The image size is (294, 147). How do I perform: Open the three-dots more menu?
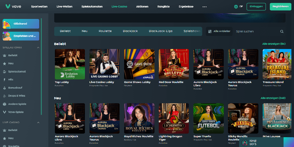click(204, 7)
